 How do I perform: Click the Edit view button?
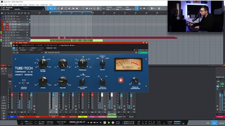point(208,123)
